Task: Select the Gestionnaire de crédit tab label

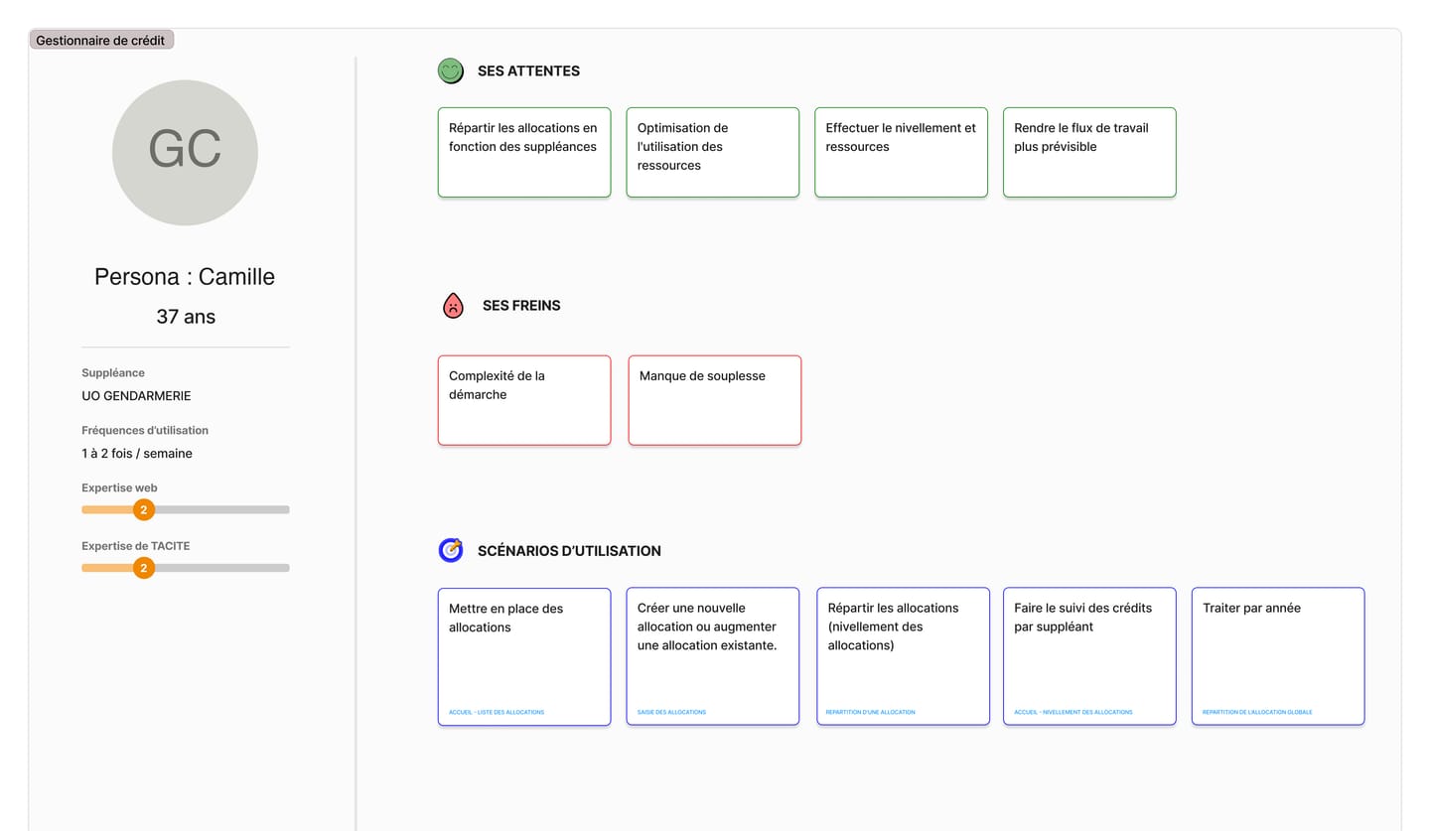Action: pos(101,41)
